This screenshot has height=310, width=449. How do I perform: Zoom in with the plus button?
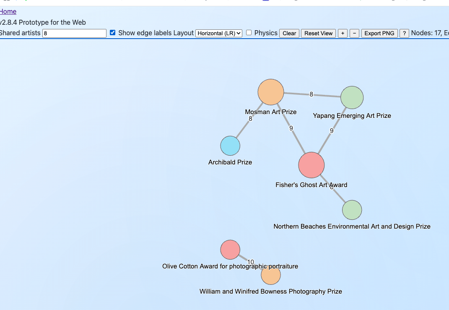coord(343,33)
